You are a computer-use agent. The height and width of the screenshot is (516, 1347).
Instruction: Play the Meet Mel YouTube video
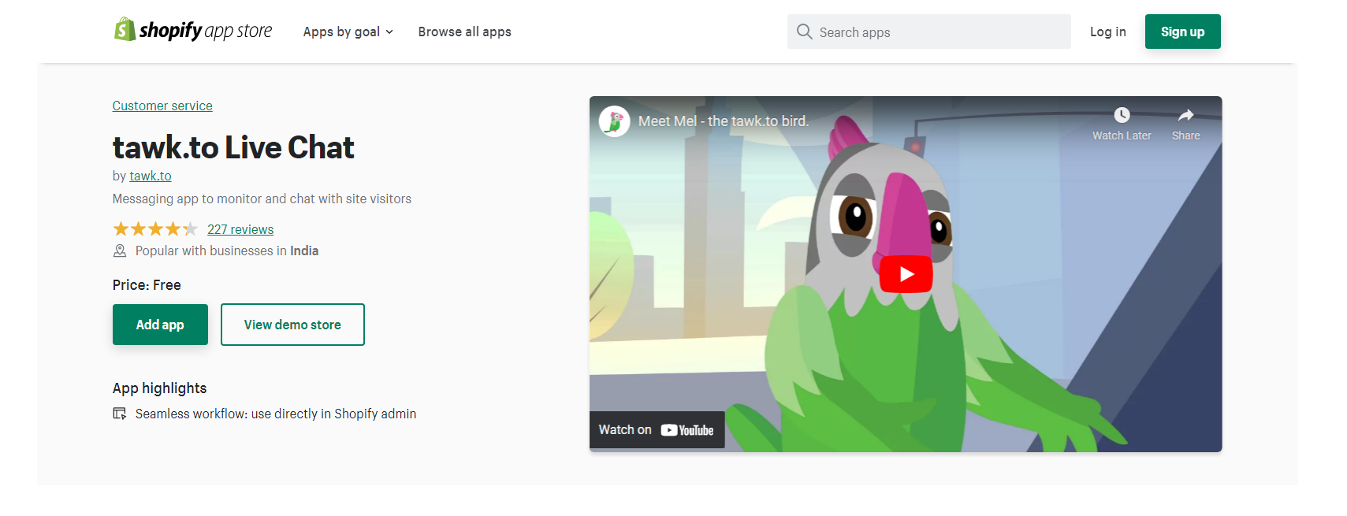(x=906, y=274)
